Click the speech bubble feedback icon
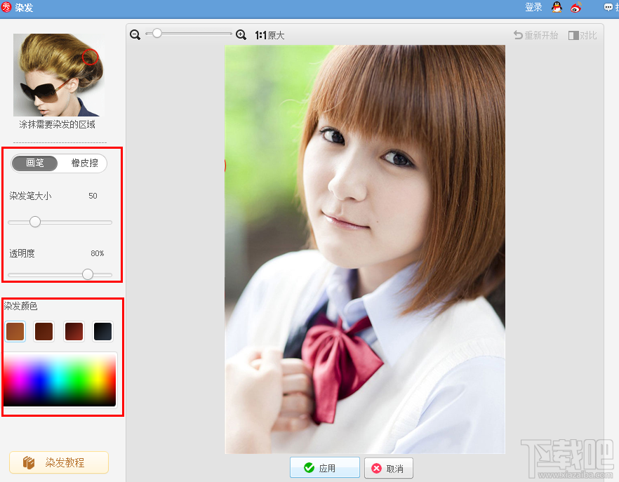Screen dimensions: 619x482 (608, 7)
